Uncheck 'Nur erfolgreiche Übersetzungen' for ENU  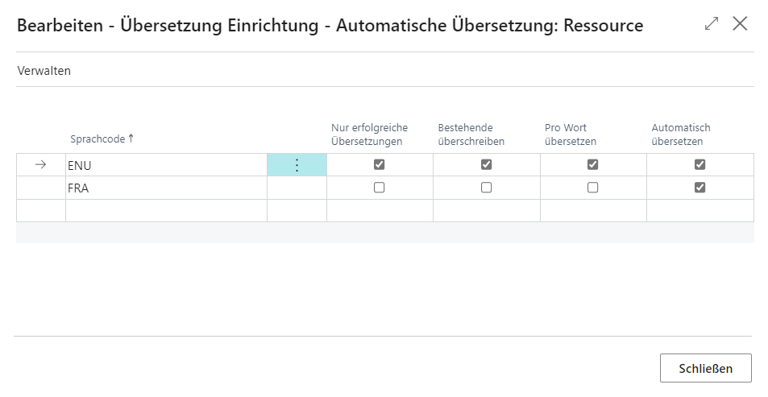click(380, 165)
